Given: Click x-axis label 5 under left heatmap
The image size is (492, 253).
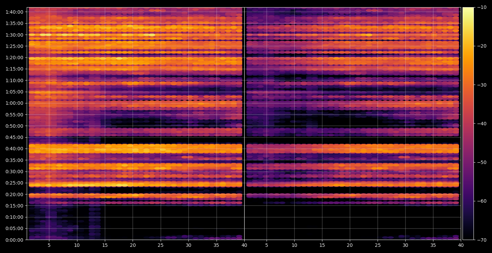Looking at the screenshot, I should (49, 245).
